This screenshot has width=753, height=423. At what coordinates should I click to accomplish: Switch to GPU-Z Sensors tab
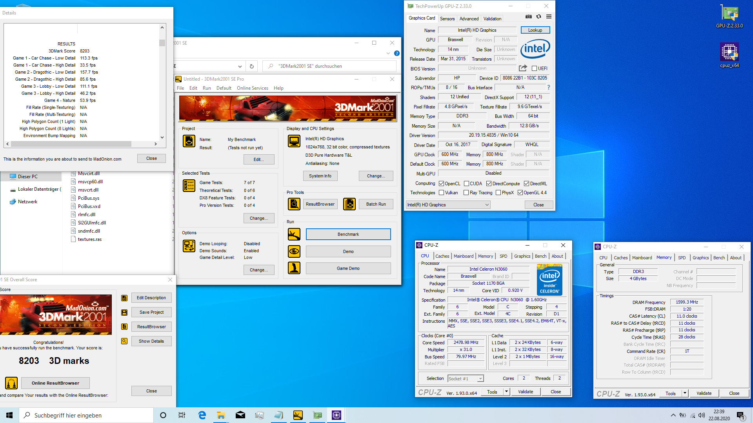click(447, 19)
